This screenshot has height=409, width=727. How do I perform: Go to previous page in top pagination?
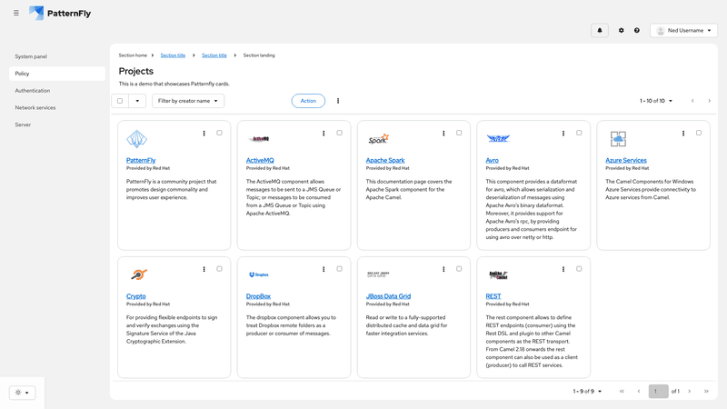tap(692, 101)
